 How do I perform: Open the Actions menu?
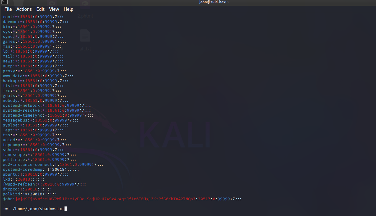24,9
